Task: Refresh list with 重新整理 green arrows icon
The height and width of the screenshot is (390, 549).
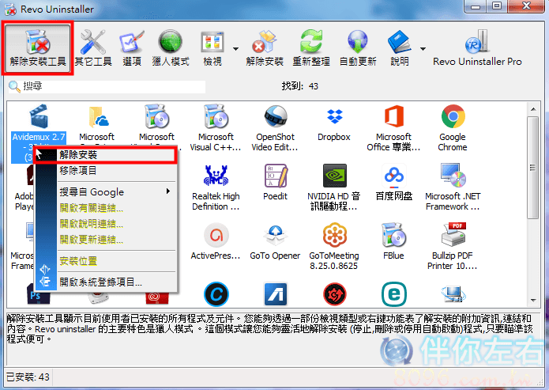Action: [311, 48]
